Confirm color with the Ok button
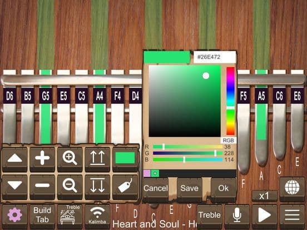This screenshot has width=307, height=230. coord(224,189)
